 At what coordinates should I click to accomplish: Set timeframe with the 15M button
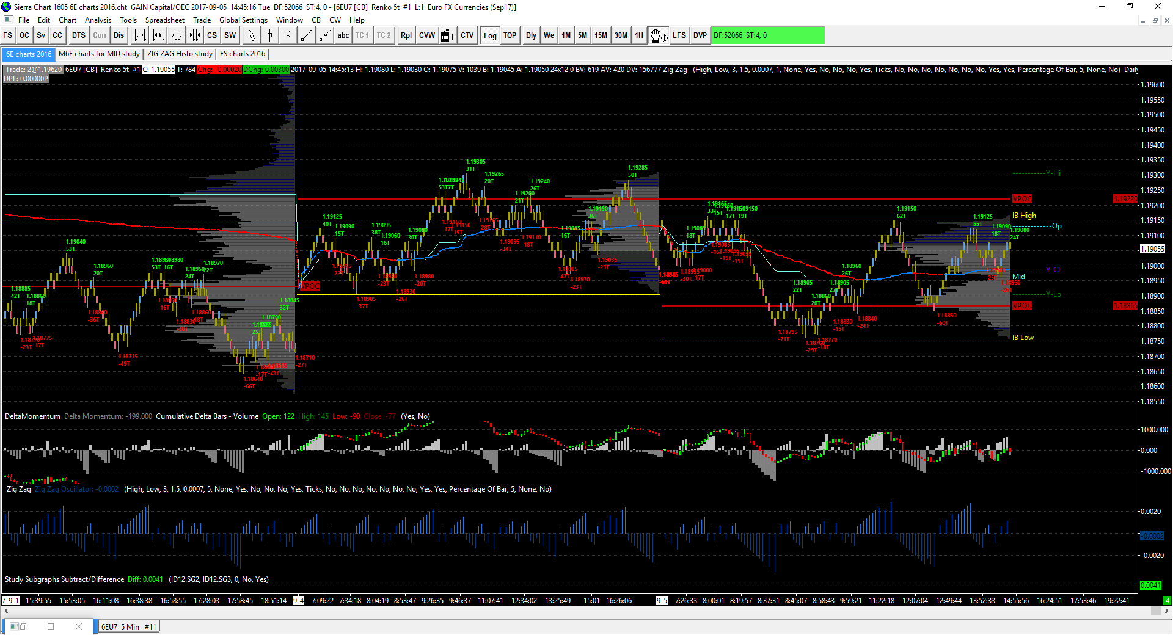601,35
